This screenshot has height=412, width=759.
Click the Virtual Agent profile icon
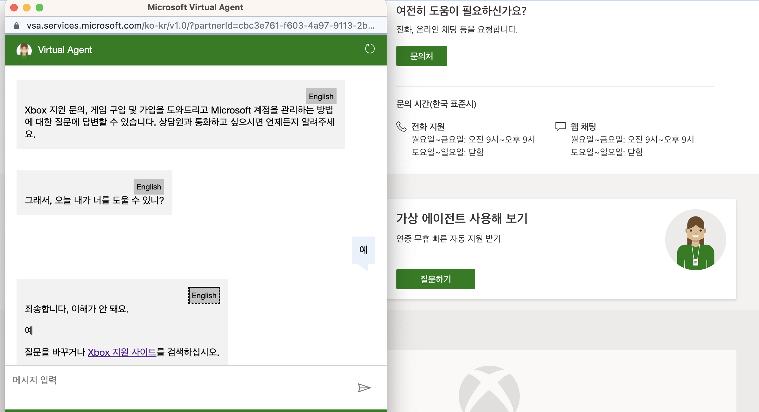pos(24,50)
